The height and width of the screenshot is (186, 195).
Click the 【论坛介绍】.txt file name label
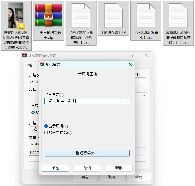pyautogui.click(x=113, y=33)
